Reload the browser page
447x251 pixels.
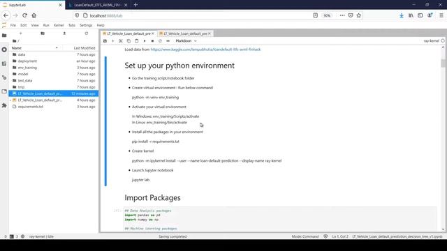pos(25,15)
